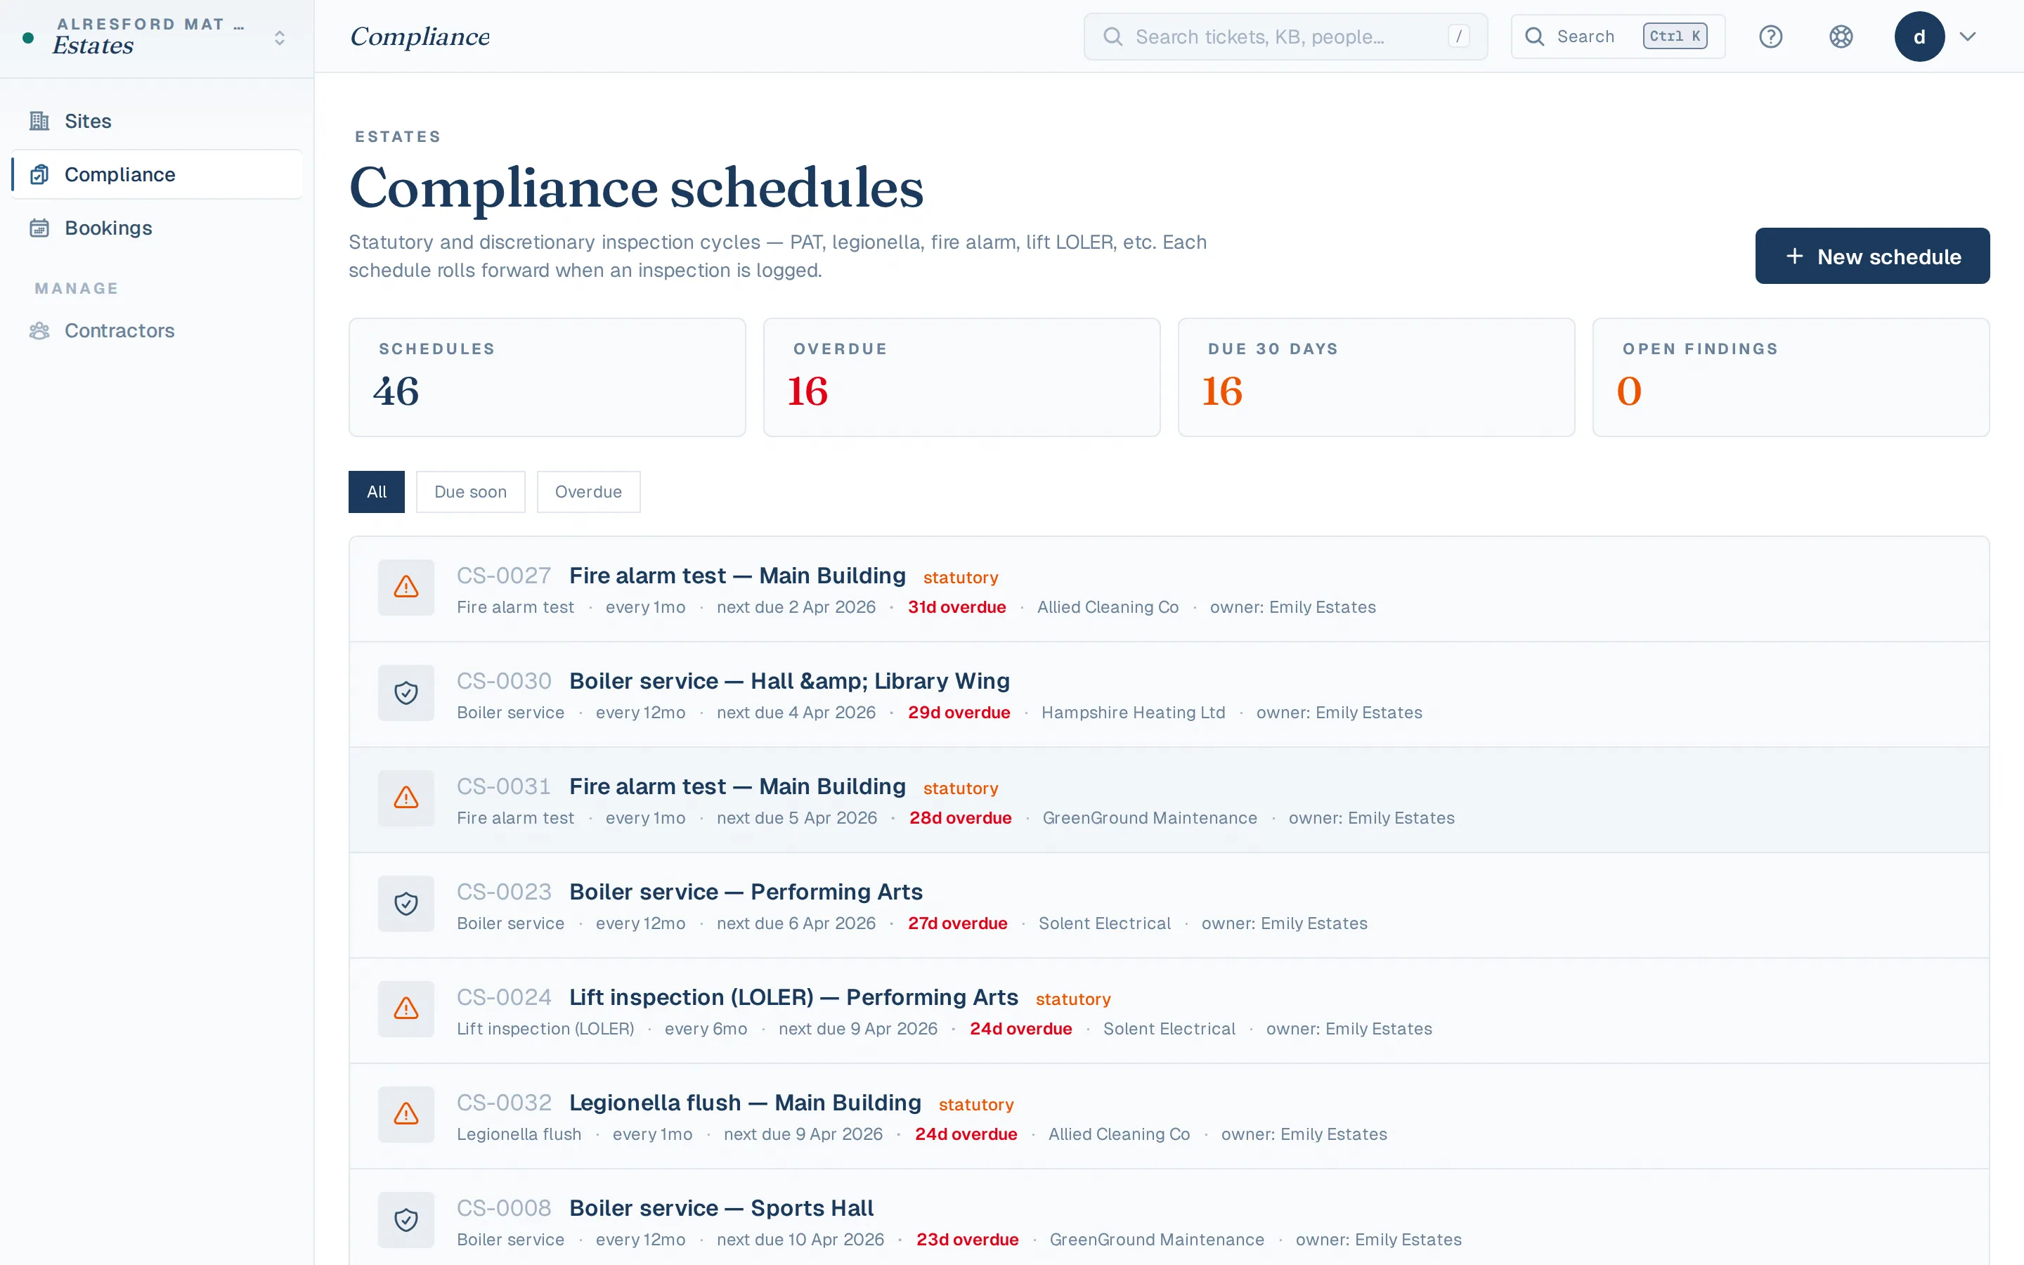Click the Compliance clipboard icon in sidebar
This screenshot has height=1265, width=2024.
click(39, 174)
